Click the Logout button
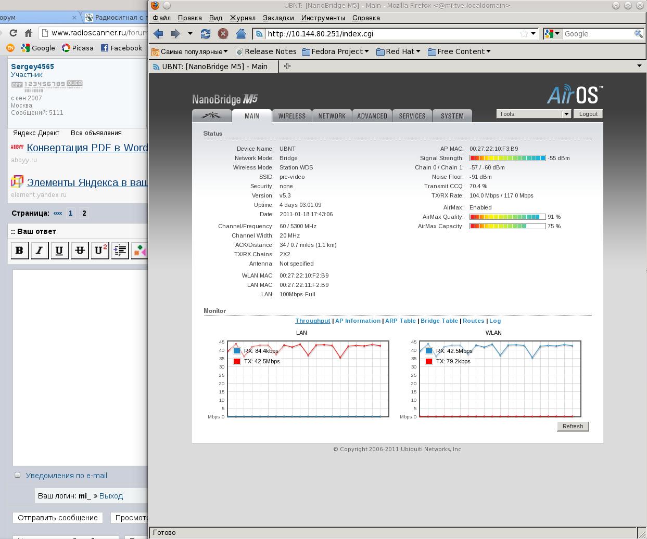 coord(588,114)
